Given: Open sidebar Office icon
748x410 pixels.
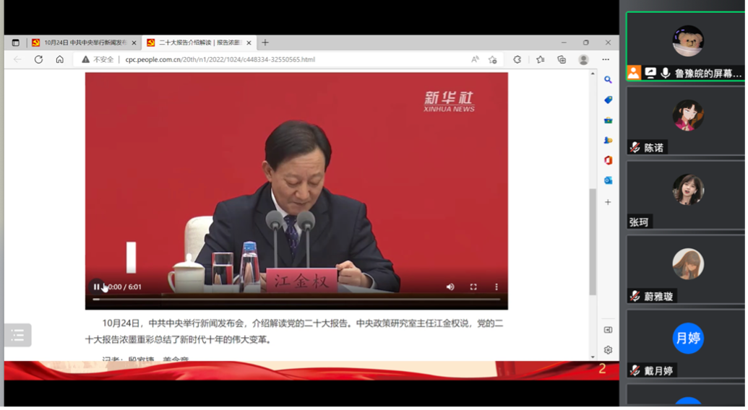Looking at the screenshot, I should pyautogui.click(x=610, y=160).
